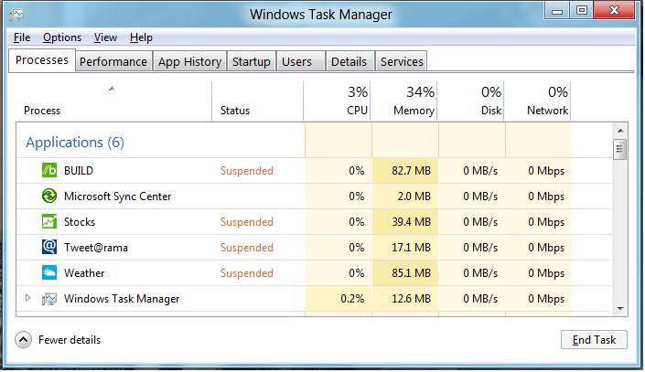Click the process list scrollbar thumb

(620, 150)
